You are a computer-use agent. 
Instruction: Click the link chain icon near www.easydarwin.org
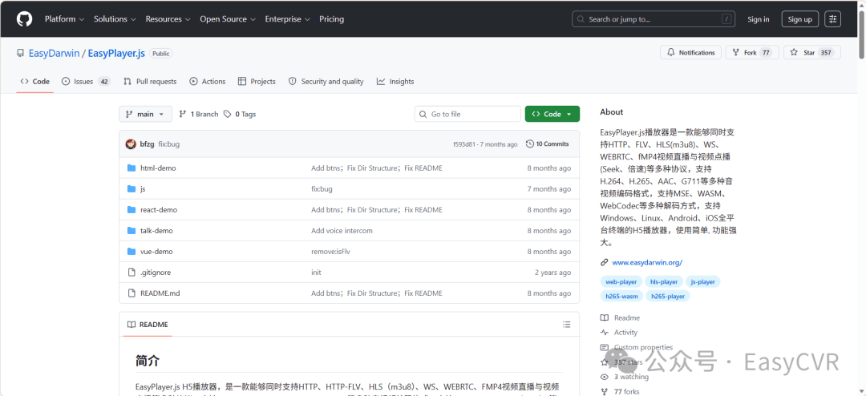605,263
